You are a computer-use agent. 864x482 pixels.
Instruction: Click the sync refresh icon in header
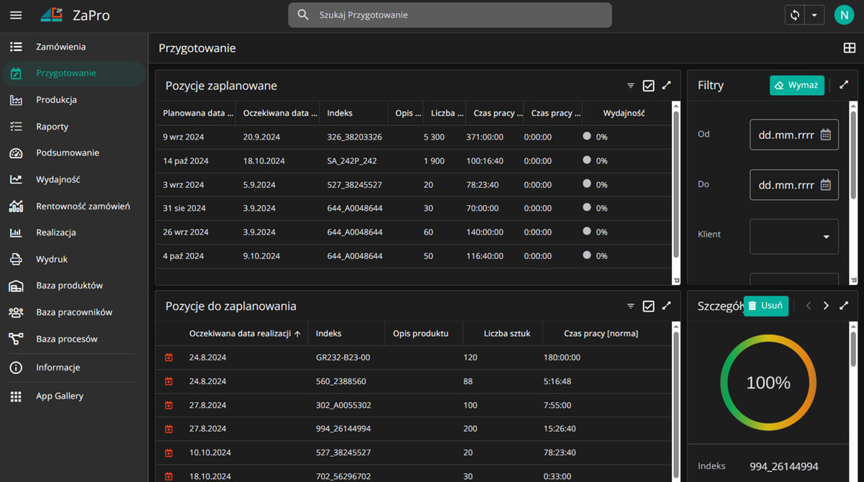click(795, 15)
